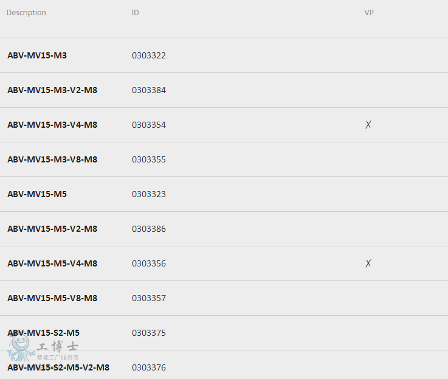Open product ABV-MV15-M5-V2-M8

coord(52,229)
